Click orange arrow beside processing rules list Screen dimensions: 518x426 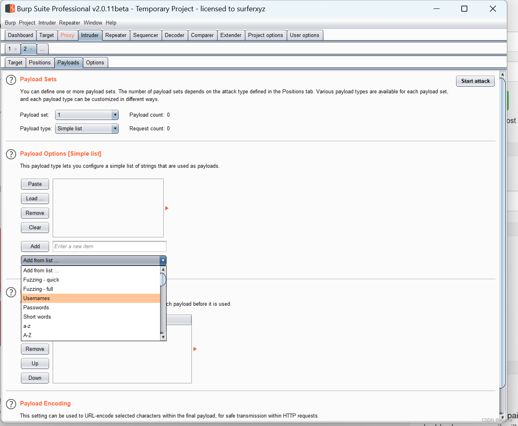coord(195,349)
